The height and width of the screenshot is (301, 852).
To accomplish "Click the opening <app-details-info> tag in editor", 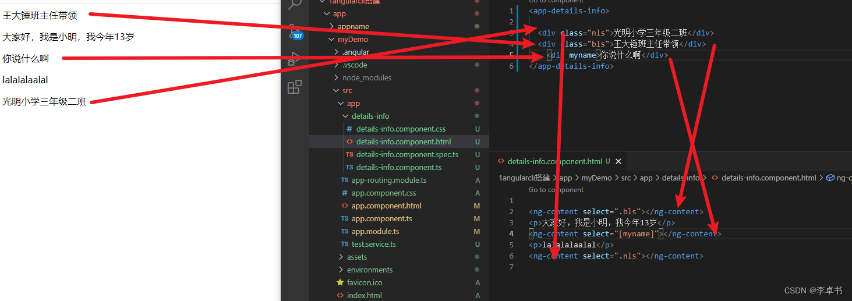I will [569, 10].
